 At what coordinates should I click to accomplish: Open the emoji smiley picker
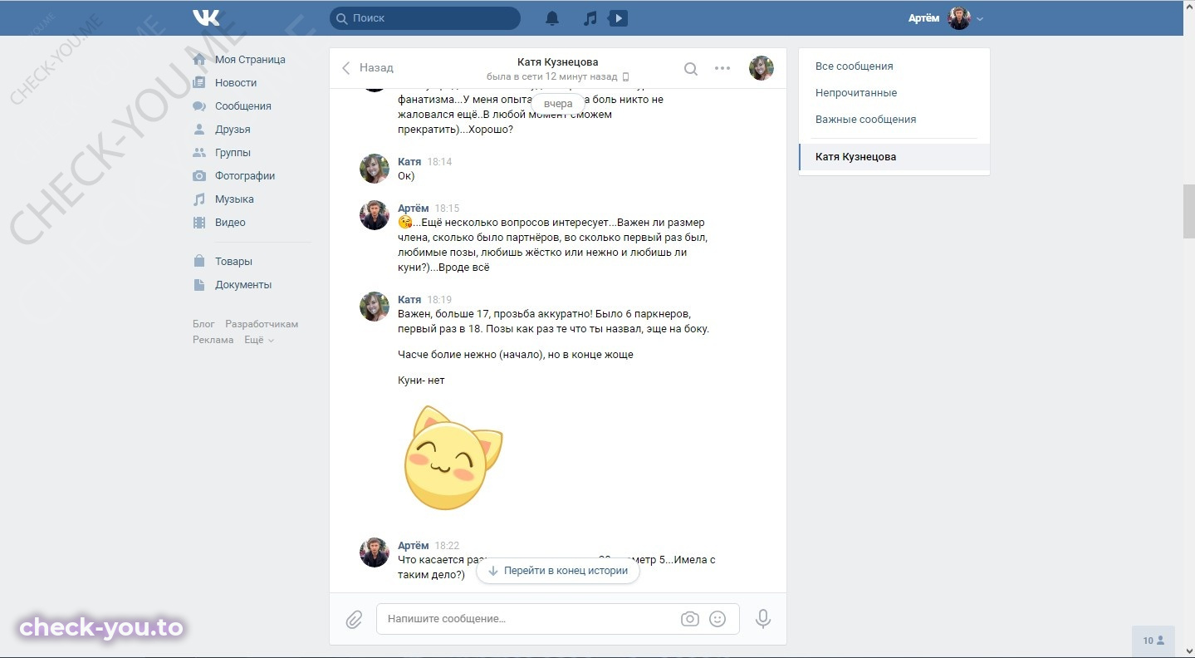(x=717, y=619)
